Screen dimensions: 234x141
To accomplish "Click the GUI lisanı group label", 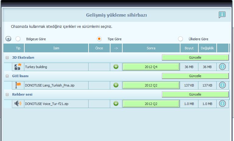I will pyautogui.click(x=20, y=76).
